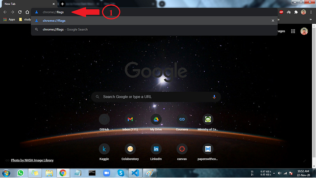
Task: Open the canvas shortcut
Action: pos(182,152)
